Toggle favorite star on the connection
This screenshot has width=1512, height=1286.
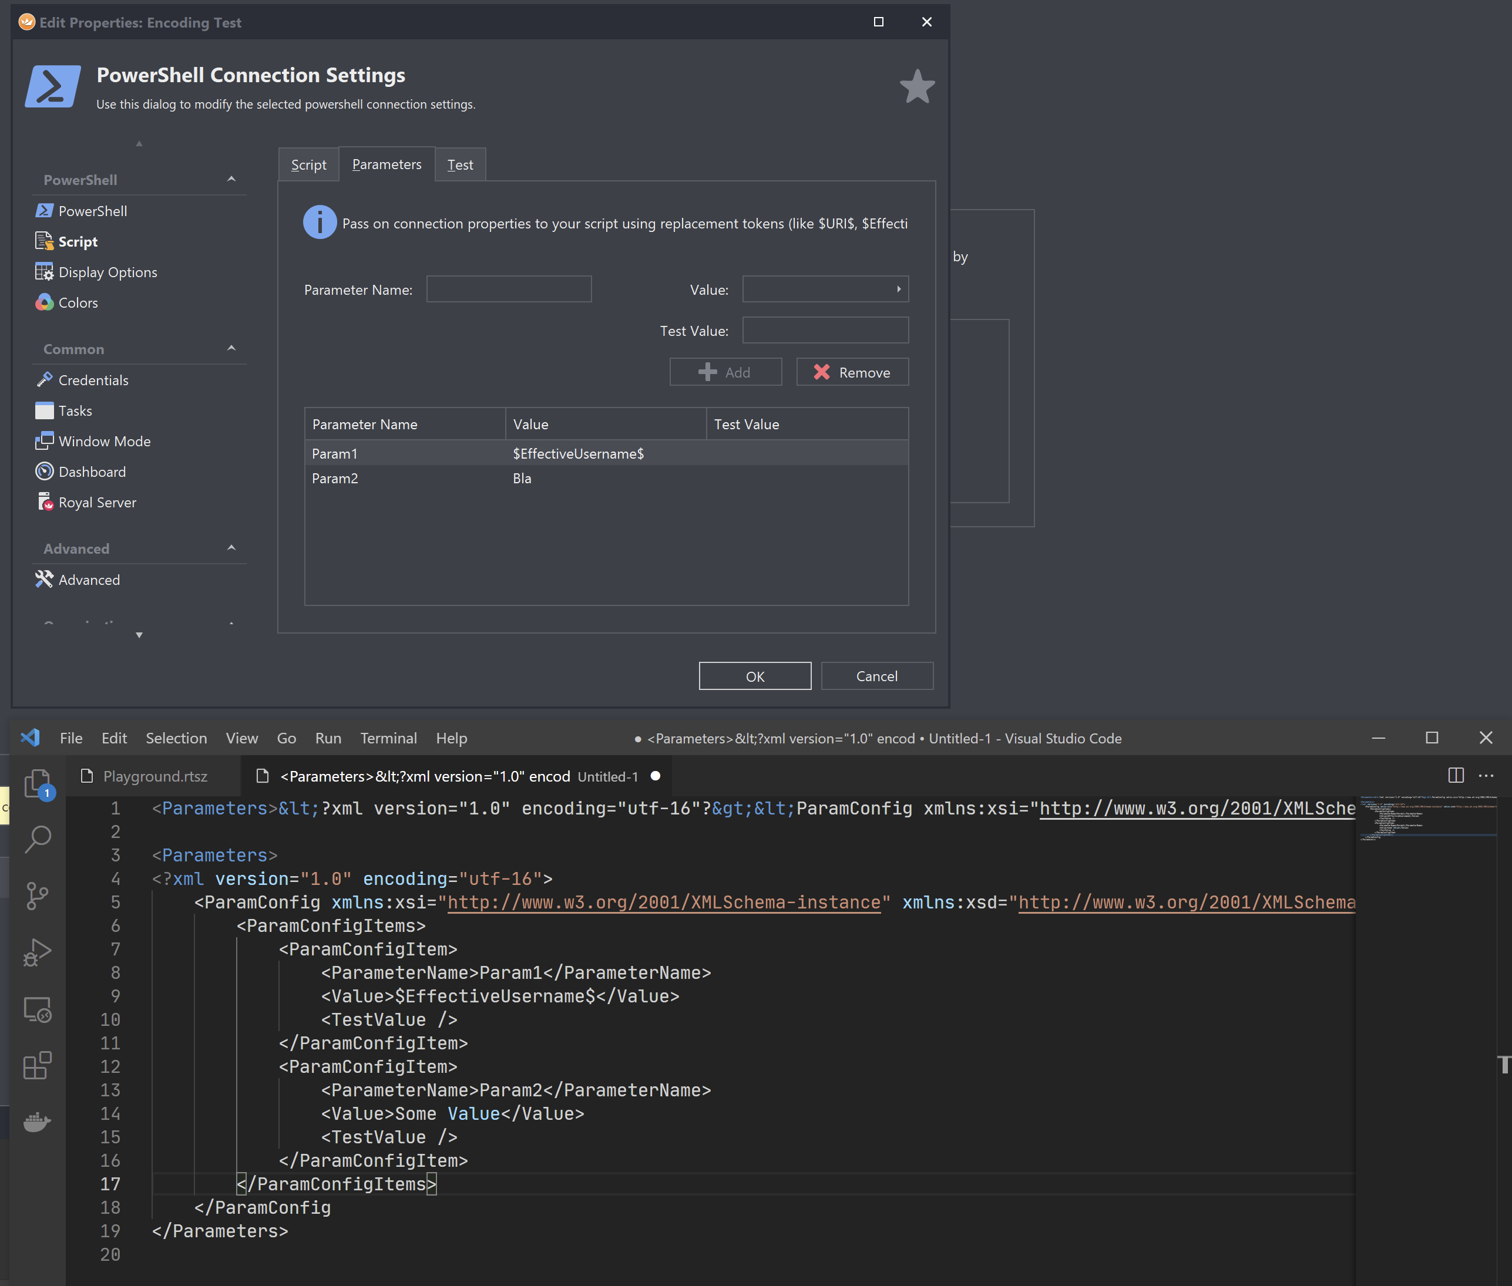coord(917,86)
